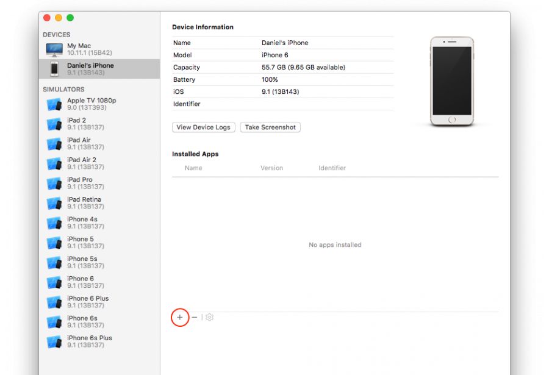Select the iPad 2 simulator icon
The width and height of the screenshot is (549, 375).
pyautogui.click(x=54, y=124)
